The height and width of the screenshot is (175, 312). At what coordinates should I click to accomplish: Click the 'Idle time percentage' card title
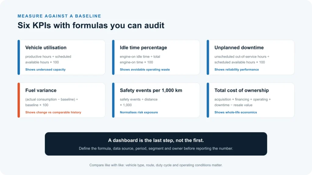click(143, 48)
